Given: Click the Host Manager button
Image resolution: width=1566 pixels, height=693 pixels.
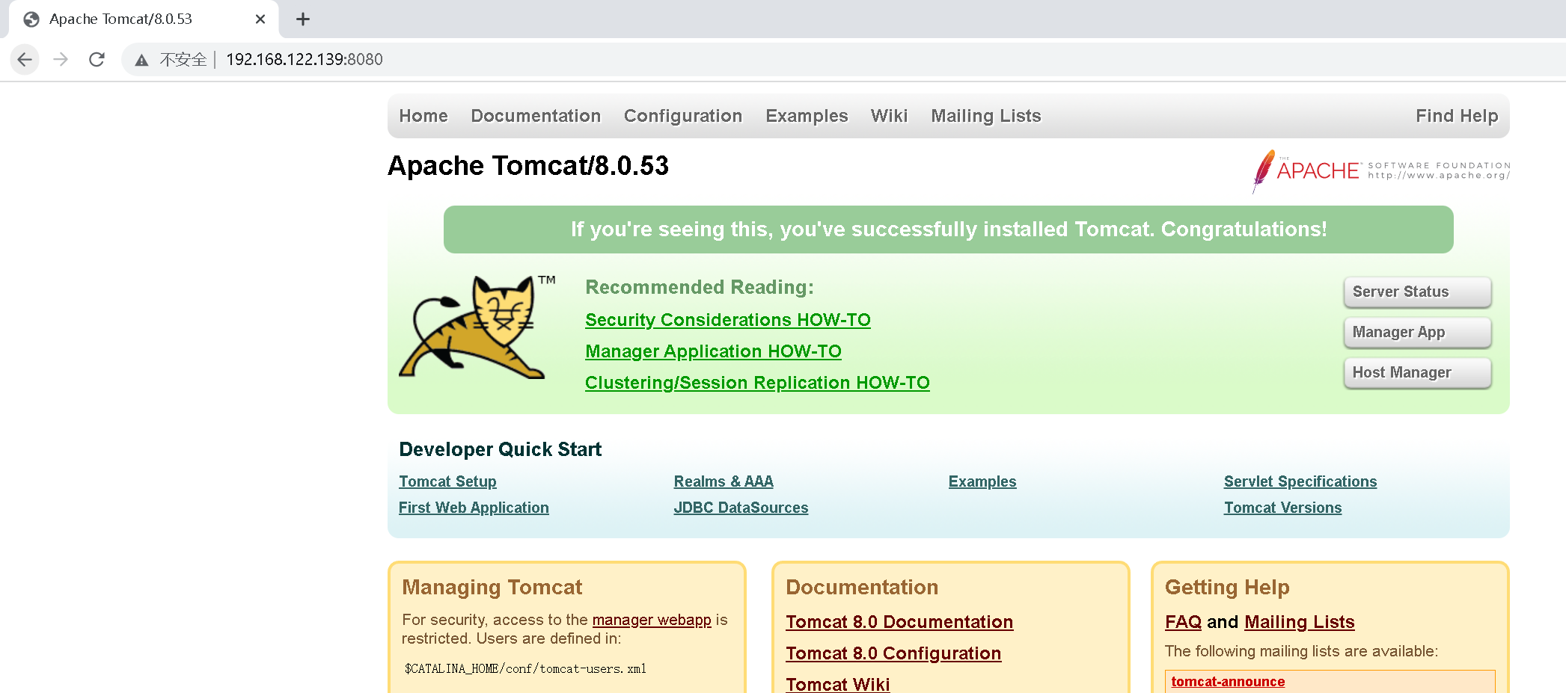Looking at the screenshot, I should [x=1417, y=372].
